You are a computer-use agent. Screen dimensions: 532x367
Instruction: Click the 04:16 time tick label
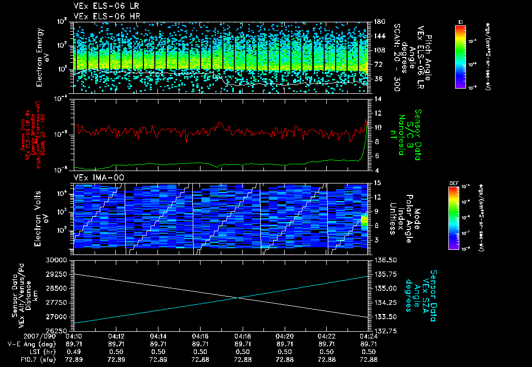[x=200, y=336]
